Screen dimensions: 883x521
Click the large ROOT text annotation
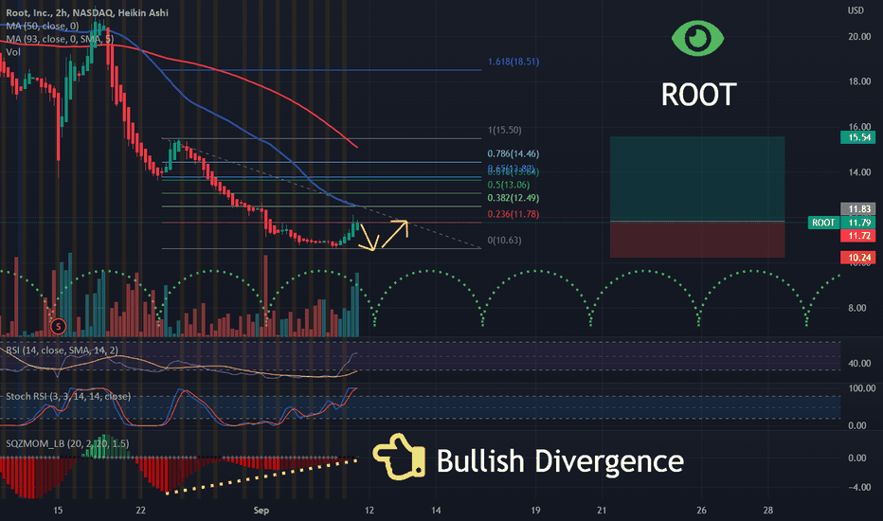pos(698,94)
